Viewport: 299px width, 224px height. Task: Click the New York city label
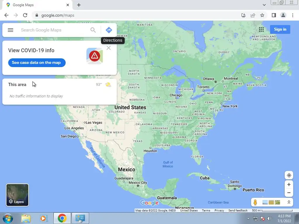point(230,106)
